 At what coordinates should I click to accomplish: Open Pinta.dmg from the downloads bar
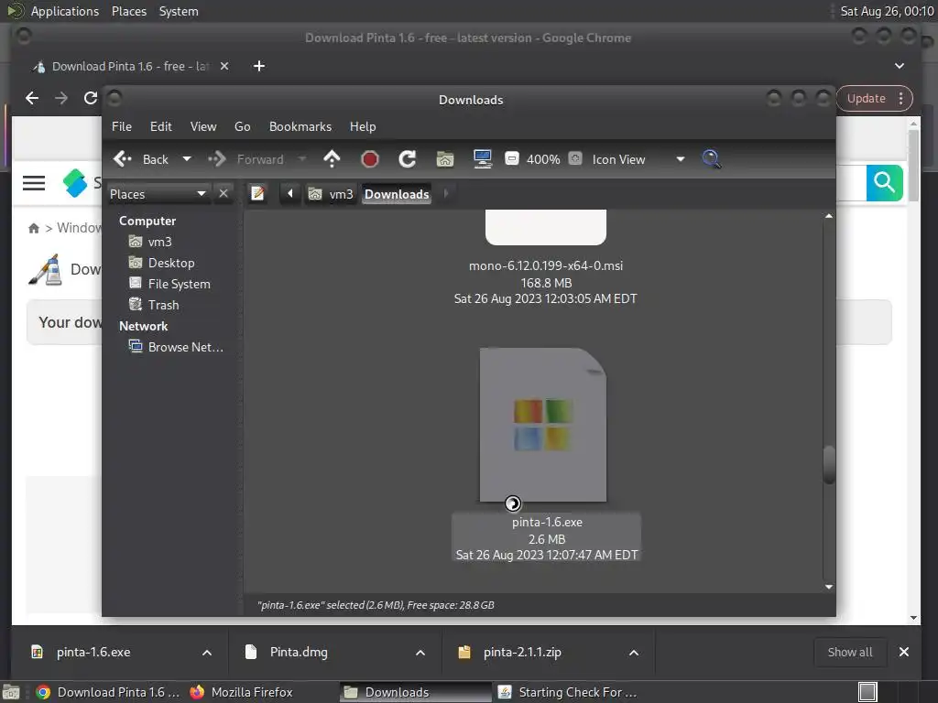[300, 652]
